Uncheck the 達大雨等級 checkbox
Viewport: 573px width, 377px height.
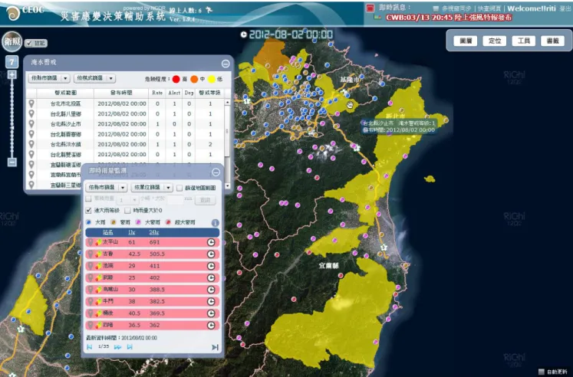[88, 211]
